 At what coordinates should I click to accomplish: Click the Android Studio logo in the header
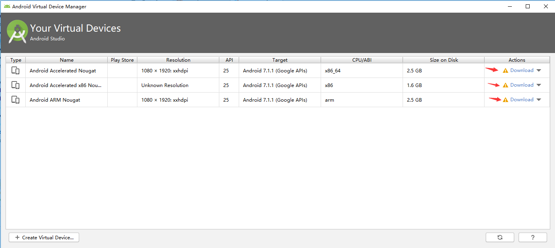coord(17,31)
